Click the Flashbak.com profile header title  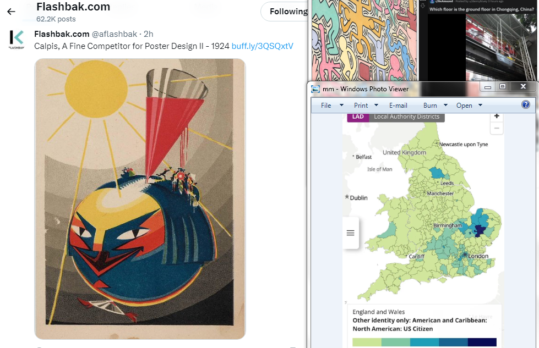tap(73, 7)
